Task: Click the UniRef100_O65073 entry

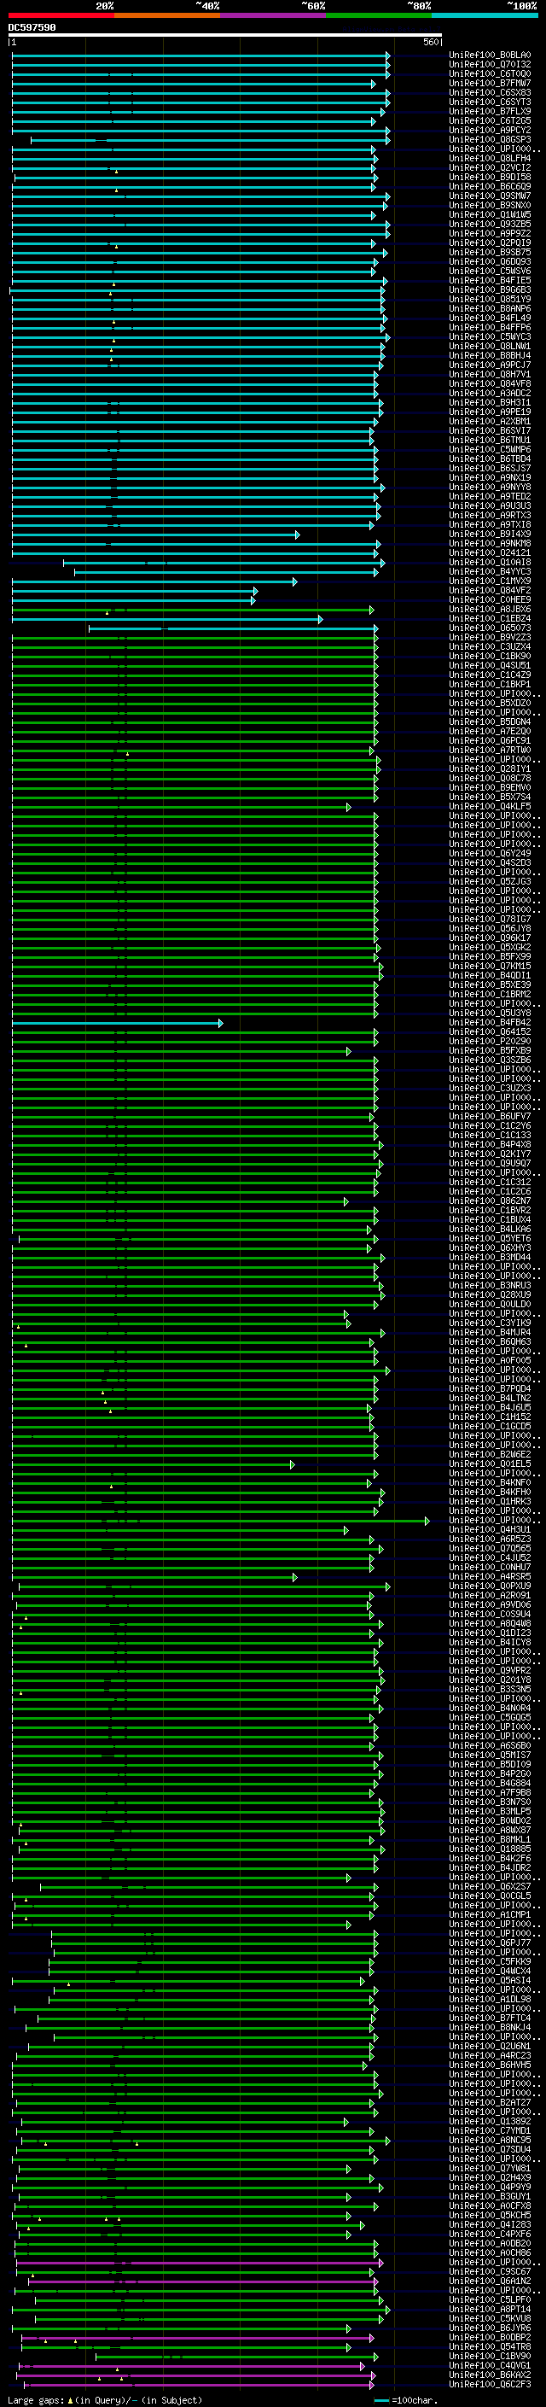Action: tap(490, 627)
